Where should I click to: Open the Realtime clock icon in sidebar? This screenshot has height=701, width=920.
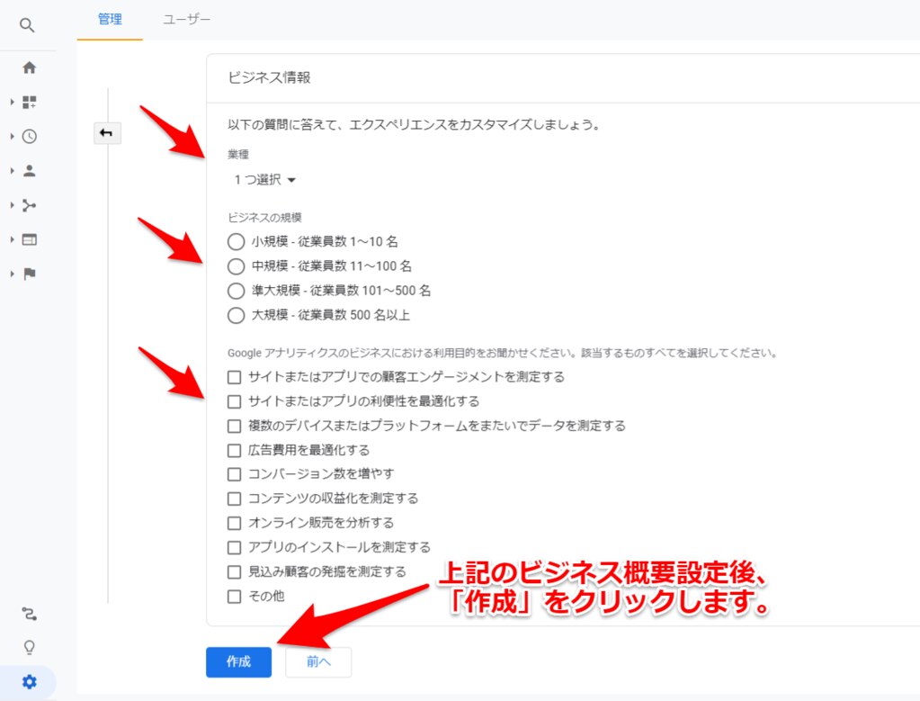coord(29,137)
